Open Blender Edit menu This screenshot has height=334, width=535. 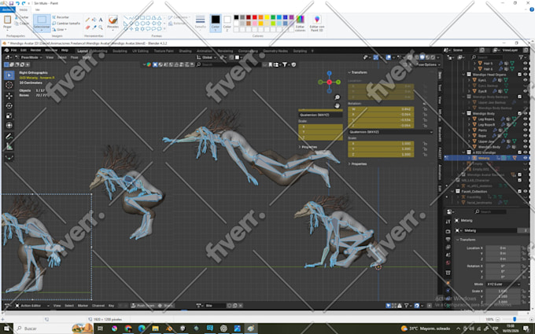tap(23, 50)
